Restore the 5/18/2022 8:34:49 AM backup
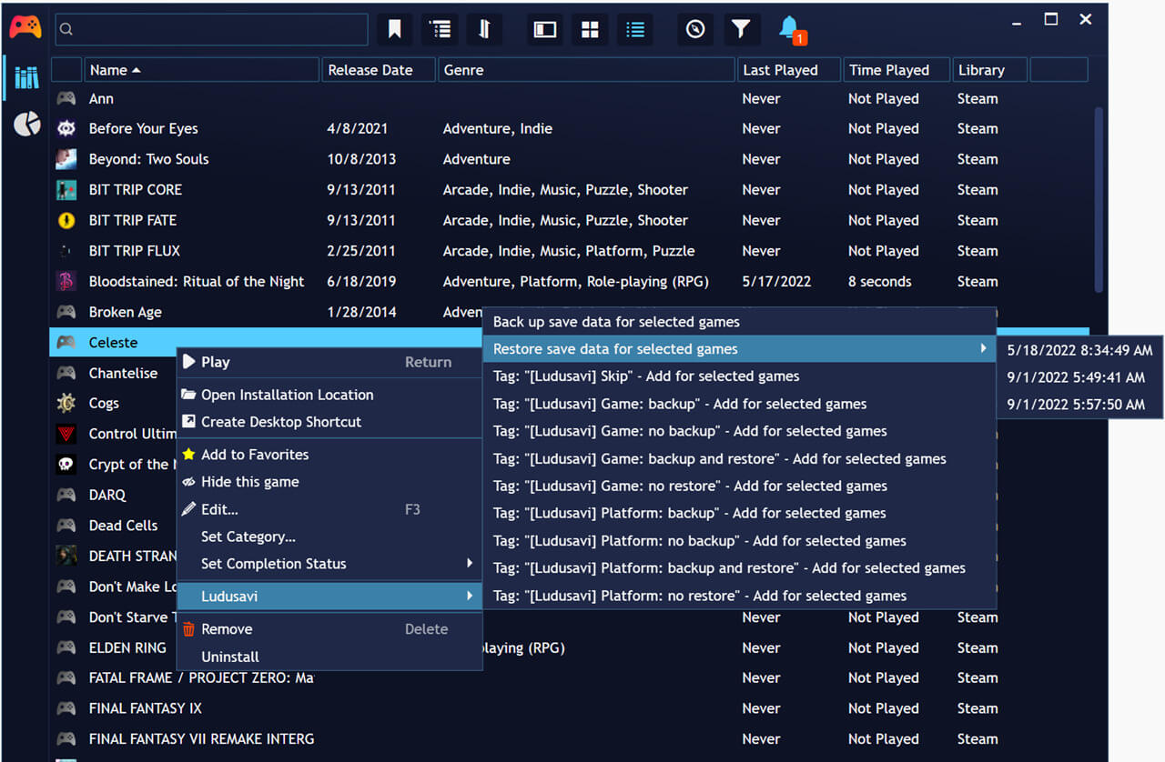The height and width of the screenshot is (762, 1165). click(x=1079, y=350)
